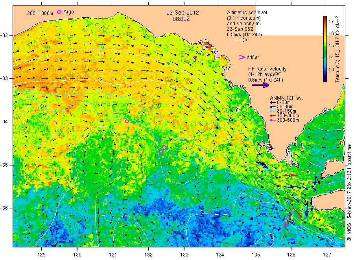
Task: Click the red 150-300m ANMN legend arrow
Action: click(x=273, y=115)
